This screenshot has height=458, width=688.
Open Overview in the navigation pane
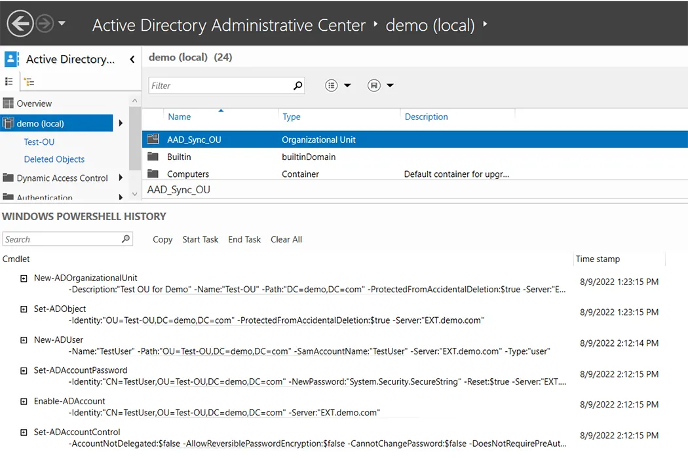[34, 104]
